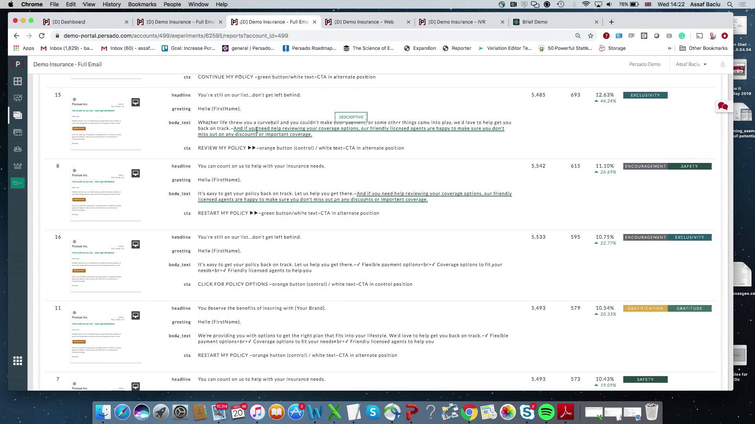Image resolution: width=755 pixels, height=424 pixels.
Task: Switch to the Demo Insurance - Web tab
Action: (364, 22)
